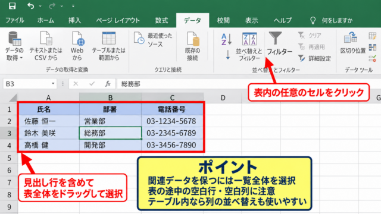Open Customize Quick Access Toolbar dropdown

pyautogui.click(x=73, y=6)
